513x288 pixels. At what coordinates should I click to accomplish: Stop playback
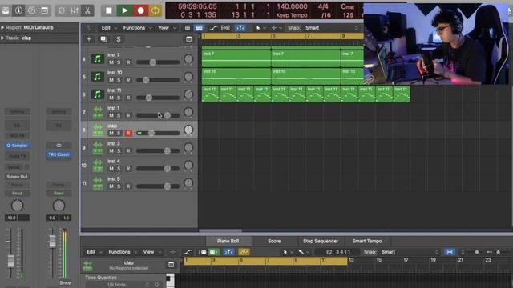point(109,10)
